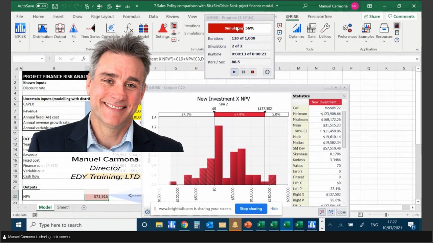Click the Define Distribution icon
Viewport: 433px width, 243px height.
tap(43, 28)
